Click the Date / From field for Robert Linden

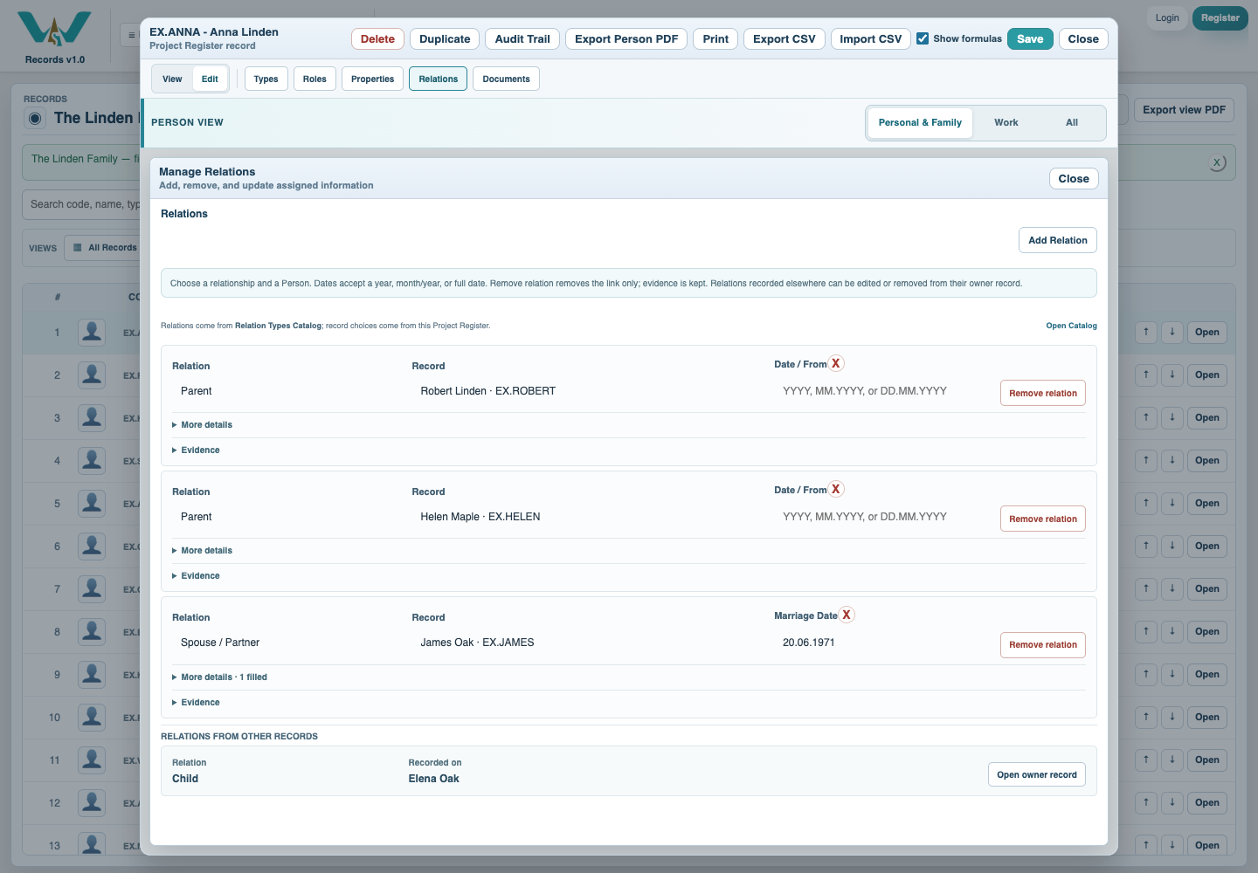tap(883, 391)
